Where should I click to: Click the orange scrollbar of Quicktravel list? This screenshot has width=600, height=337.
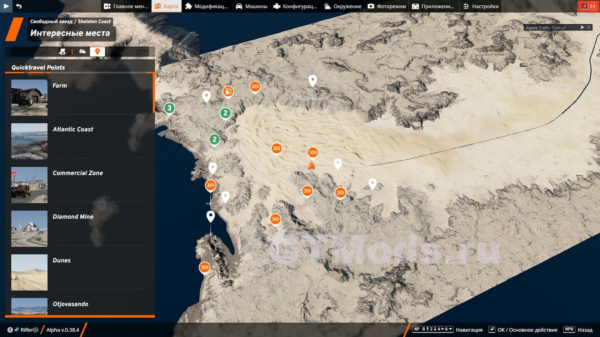click(154, 93)
